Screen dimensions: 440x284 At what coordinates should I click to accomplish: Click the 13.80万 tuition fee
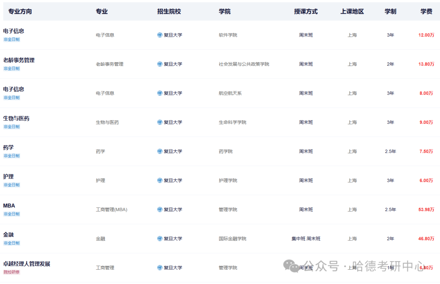point(426,64)
